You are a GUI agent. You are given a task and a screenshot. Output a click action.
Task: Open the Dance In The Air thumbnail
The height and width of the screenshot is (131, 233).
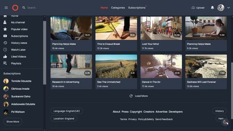(161, 66)
